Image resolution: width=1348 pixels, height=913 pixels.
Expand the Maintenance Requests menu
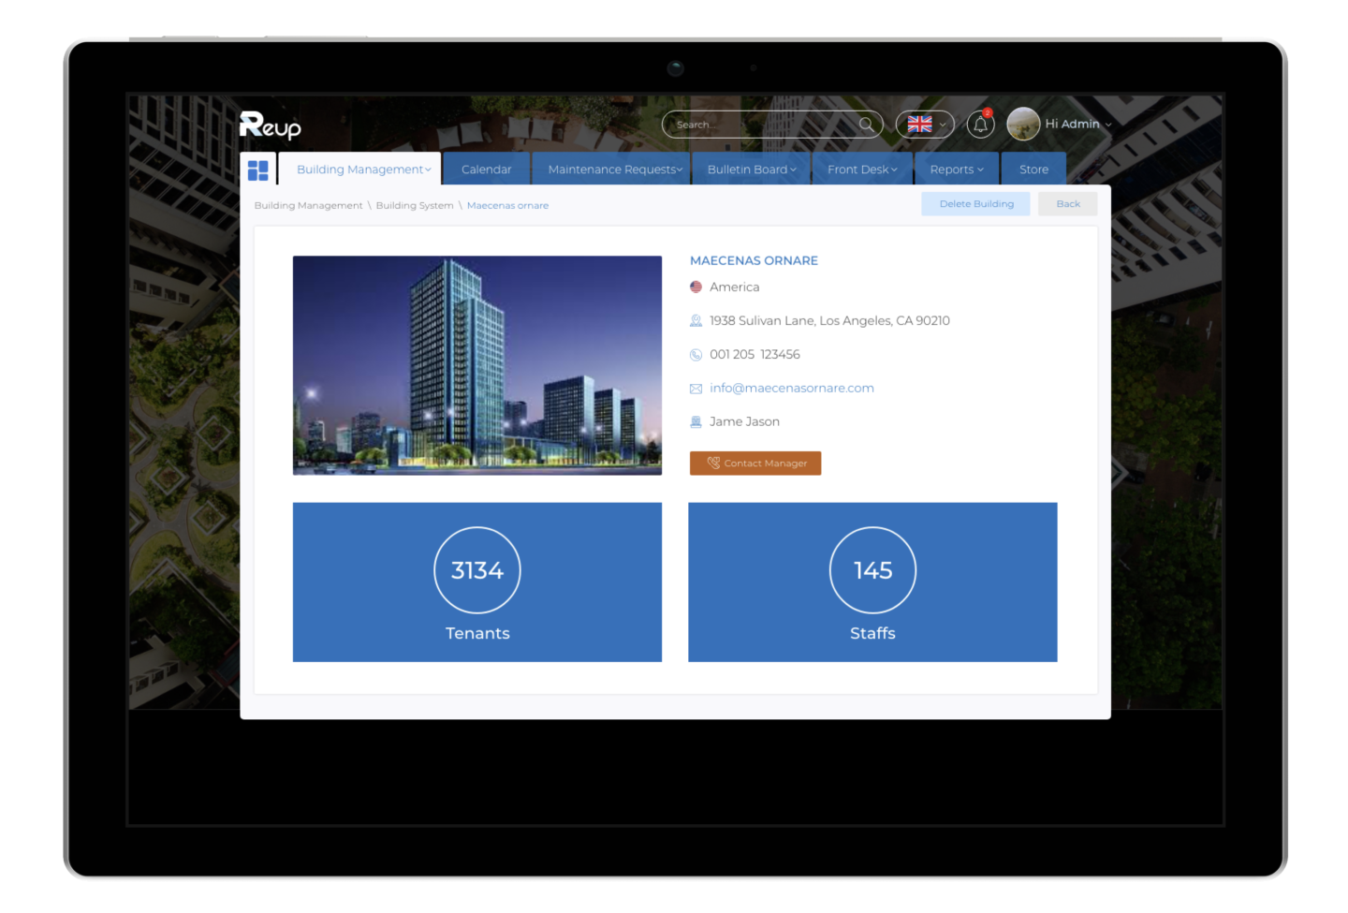click(614, 169)
